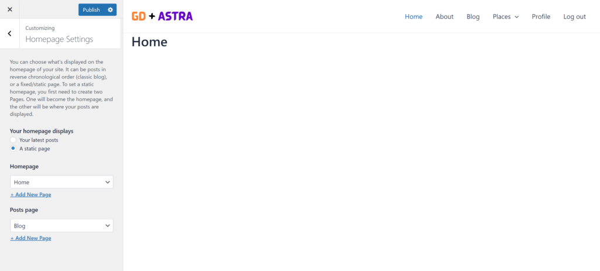
Task: Click the Home page title heading
Action: coord(149,42)
